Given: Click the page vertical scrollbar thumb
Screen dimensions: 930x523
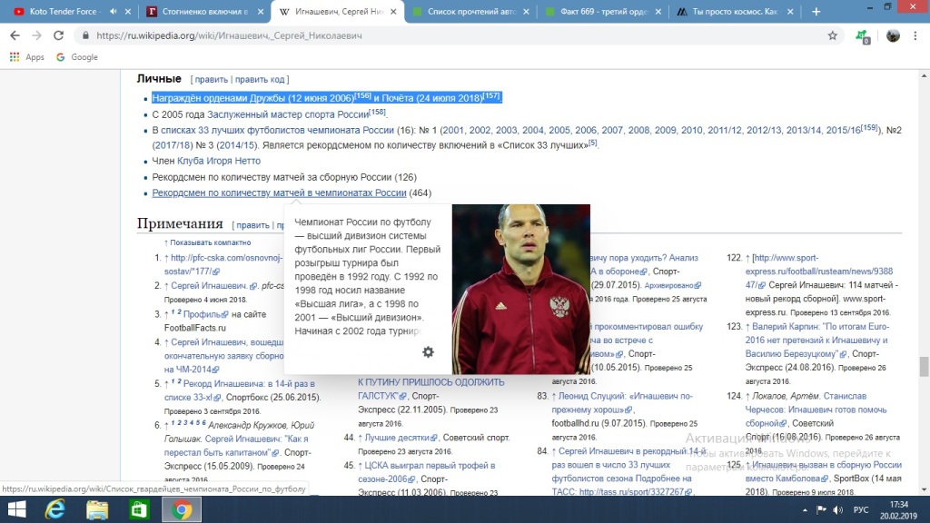Looking at the screenshot, I should pos(924,367).
